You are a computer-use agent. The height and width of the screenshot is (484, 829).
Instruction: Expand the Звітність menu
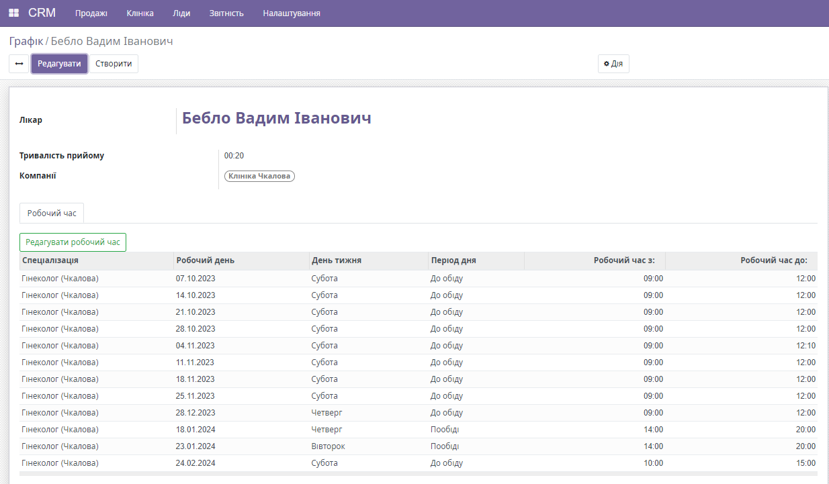225,13
